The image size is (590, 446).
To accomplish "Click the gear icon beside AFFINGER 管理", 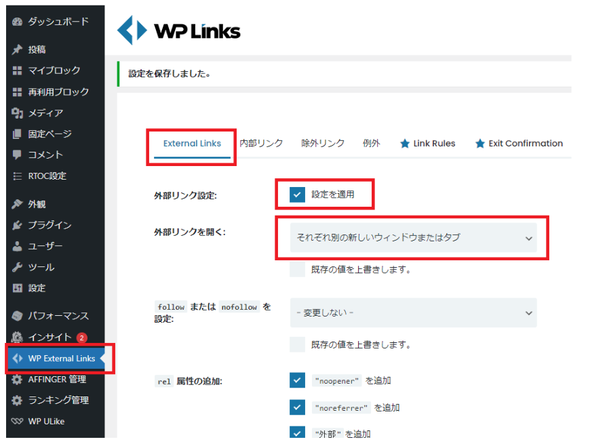I will point(18,380).
